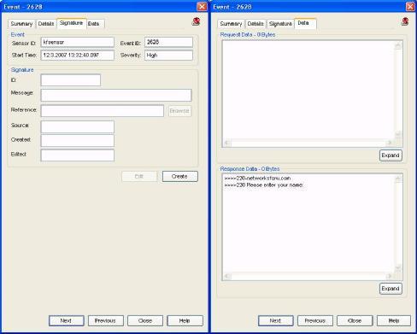Focus the Edited field
Image resolution: width=417 pixels, height=334 pixels.
point(78,155)
